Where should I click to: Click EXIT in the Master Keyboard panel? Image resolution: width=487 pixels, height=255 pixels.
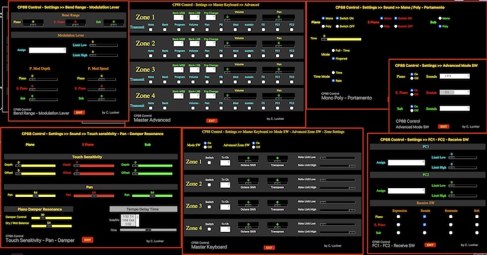(269, 247)
